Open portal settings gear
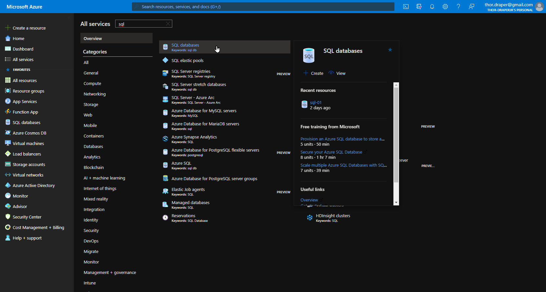This screenshot has height=292, width=546. [x=445, y=7]
